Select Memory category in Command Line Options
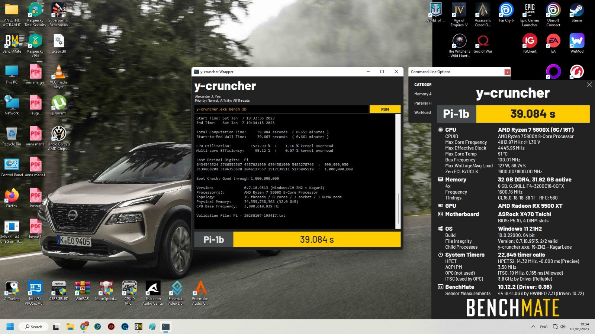Viewport: 595px width, 334px height. [x=423, y=94]
